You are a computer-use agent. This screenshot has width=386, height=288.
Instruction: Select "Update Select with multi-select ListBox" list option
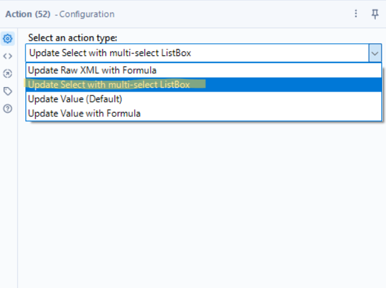(109, 85)
